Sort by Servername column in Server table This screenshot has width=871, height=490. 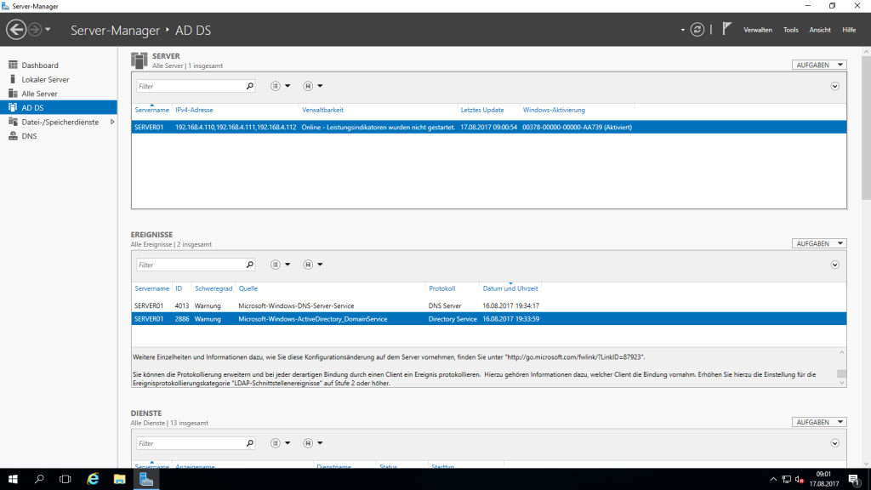coord(151,110)
